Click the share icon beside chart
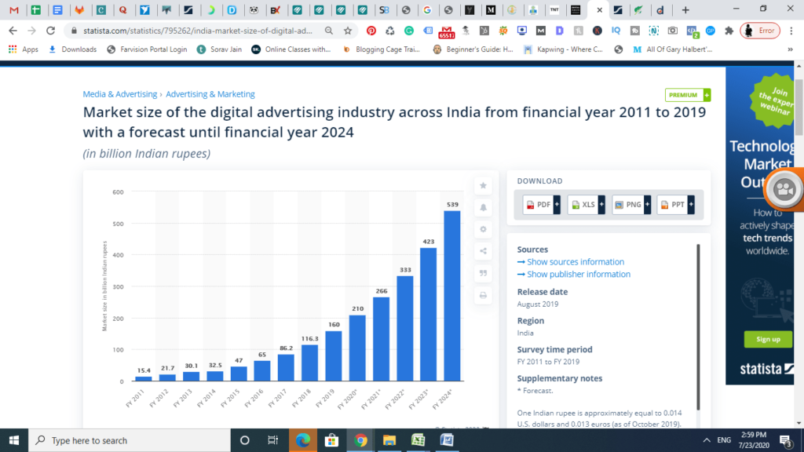 coord(483,251)
